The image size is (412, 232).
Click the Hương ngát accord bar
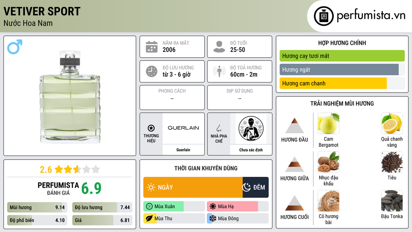pyautogui.click(x=342, y=69)
